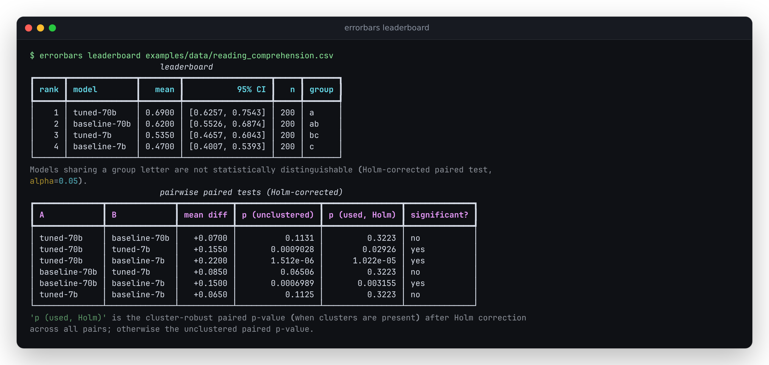Click the 'p (used, Holm)' column header
This screenshot has width=769, height=365.
click(362, 215)
